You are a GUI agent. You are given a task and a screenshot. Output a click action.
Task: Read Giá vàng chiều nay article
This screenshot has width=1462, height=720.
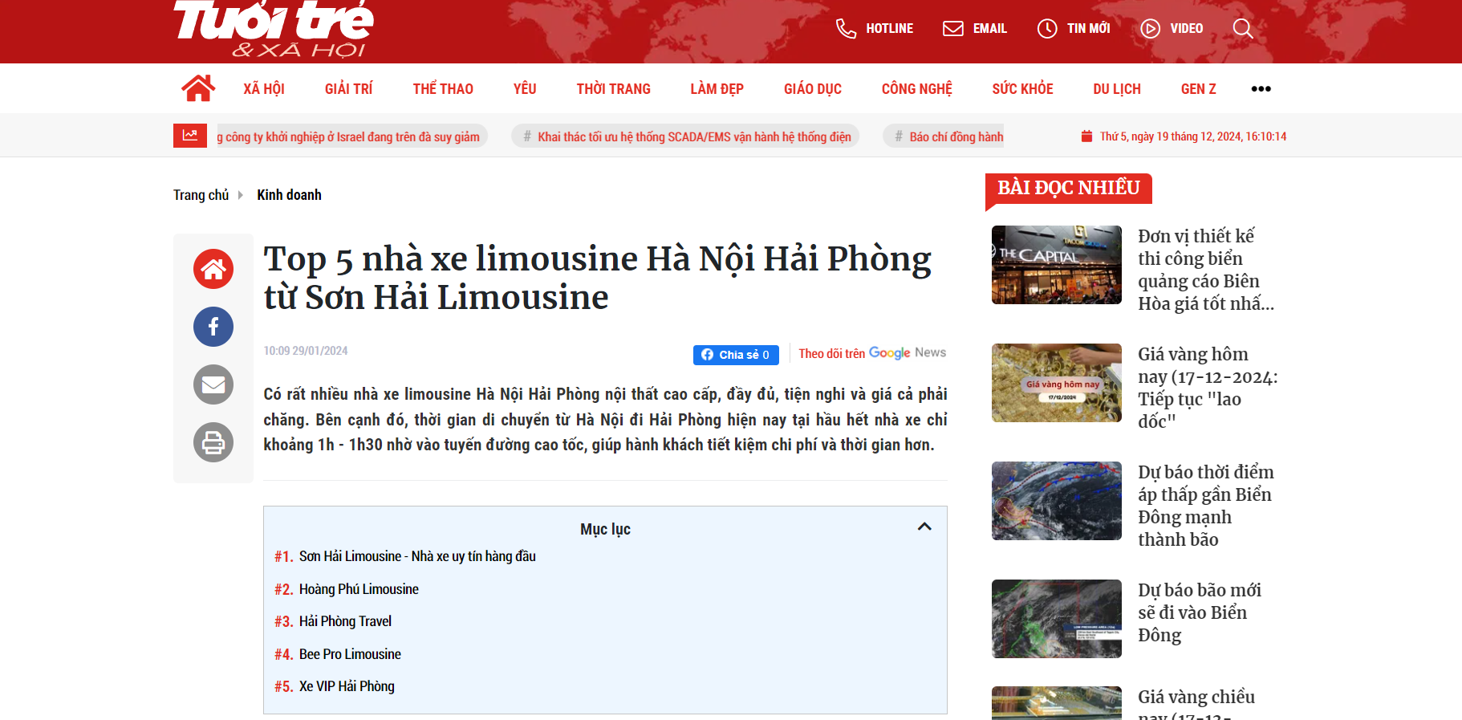(1196, 703)
